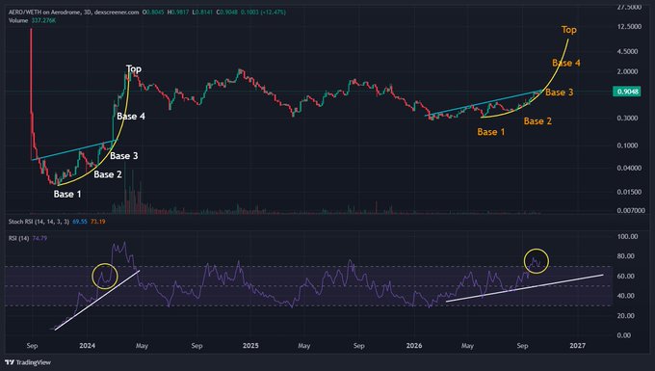Click the TradingView logo
Viewport: 655px width, 371px height.
click(28, 362)
